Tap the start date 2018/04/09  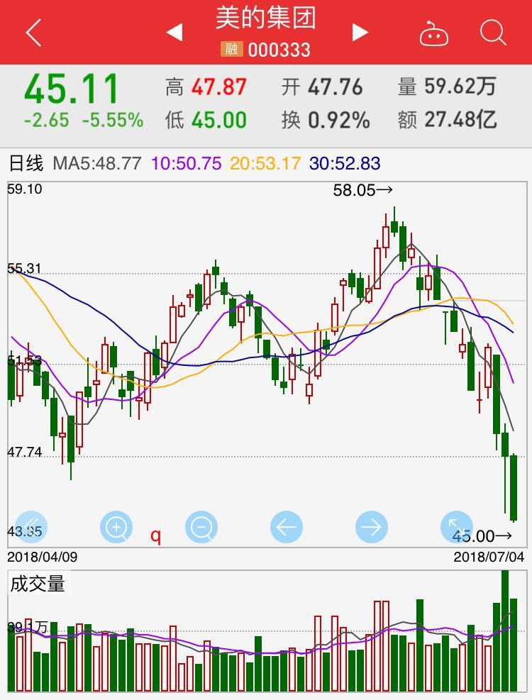(x=43, y=557)
